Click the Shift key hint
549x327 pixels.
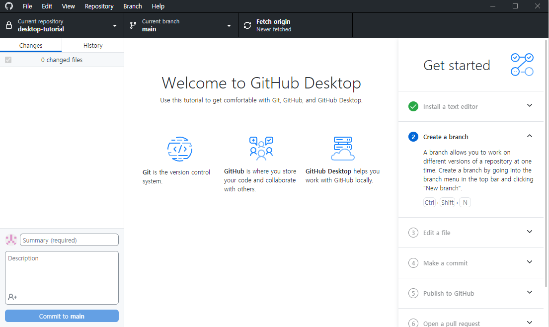pos(447,202)
